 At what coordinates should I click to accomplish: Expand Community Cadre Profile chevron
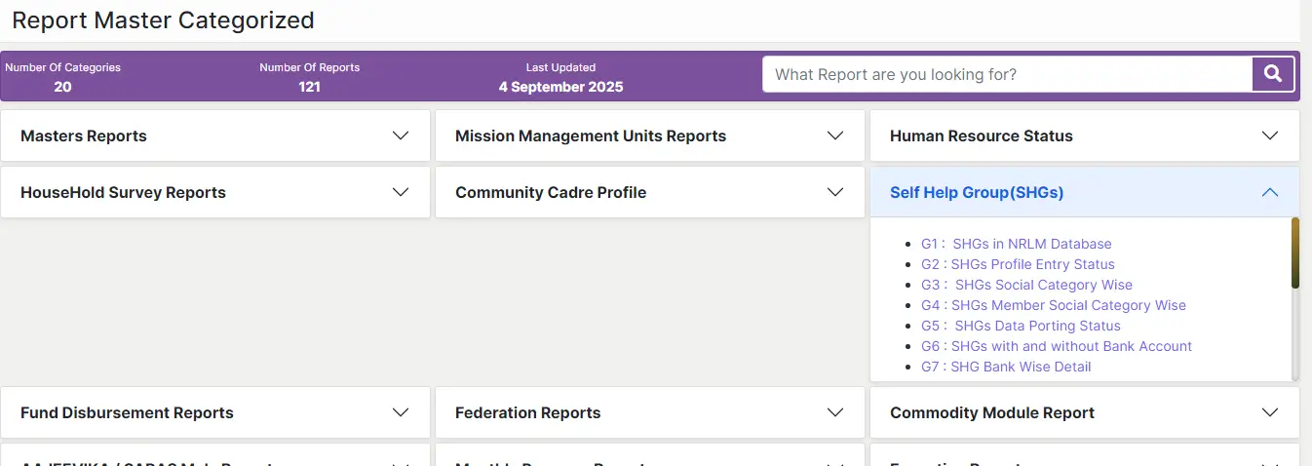tap(835, 192)
